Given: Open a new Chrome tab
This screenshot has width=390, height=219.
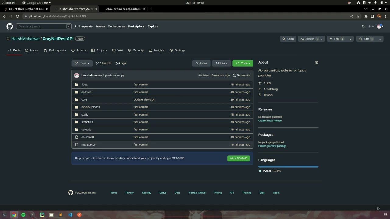Looking at the screenshot, I should (x=152, y=9).
